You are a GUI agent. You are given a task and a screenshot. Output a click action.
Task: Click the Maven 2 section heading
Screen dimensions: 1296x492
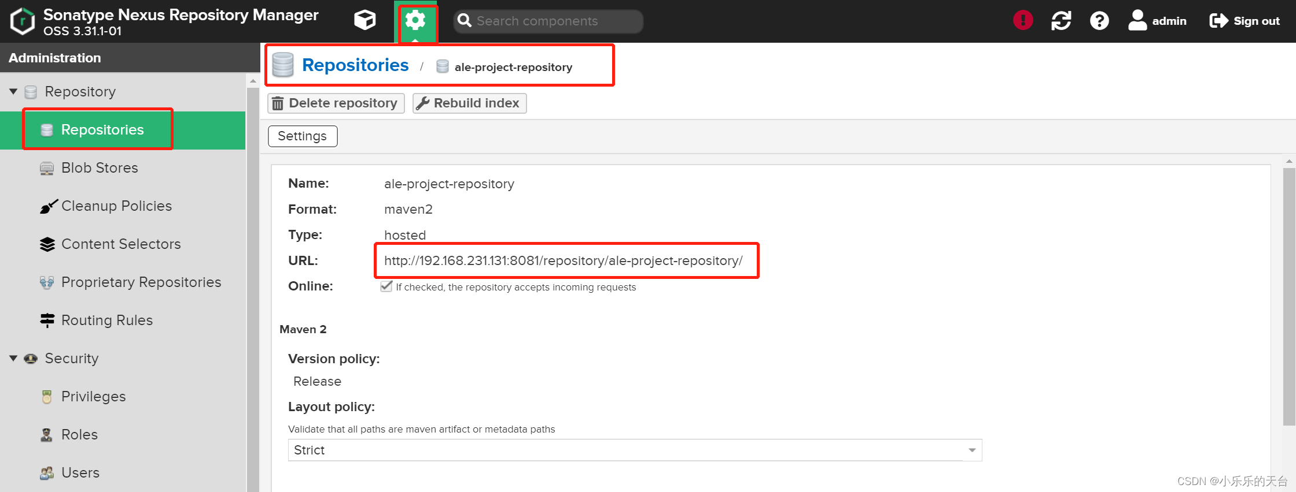point(303,329)
